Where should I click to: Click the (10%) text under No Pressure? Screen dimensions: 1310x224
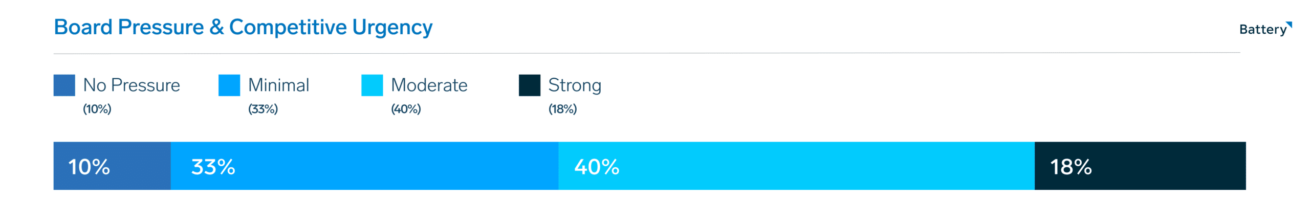(97, 109)
